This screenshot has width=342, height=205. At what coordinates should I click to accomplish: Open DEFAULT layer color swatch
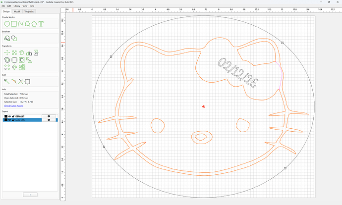click(6, 116)
